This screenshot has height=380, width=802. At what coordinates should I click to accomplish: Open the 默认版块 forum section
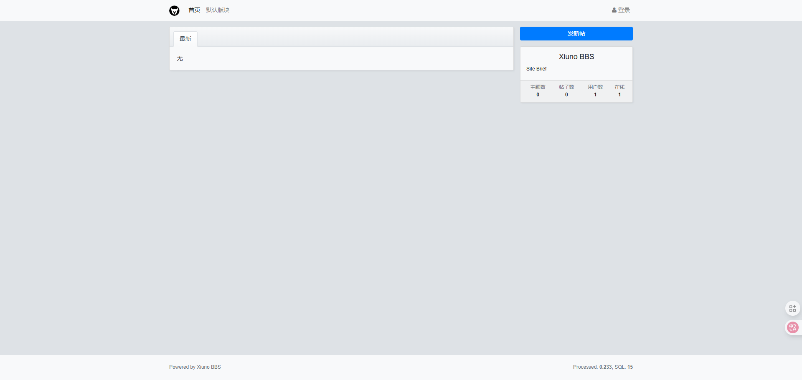point(218,10)
